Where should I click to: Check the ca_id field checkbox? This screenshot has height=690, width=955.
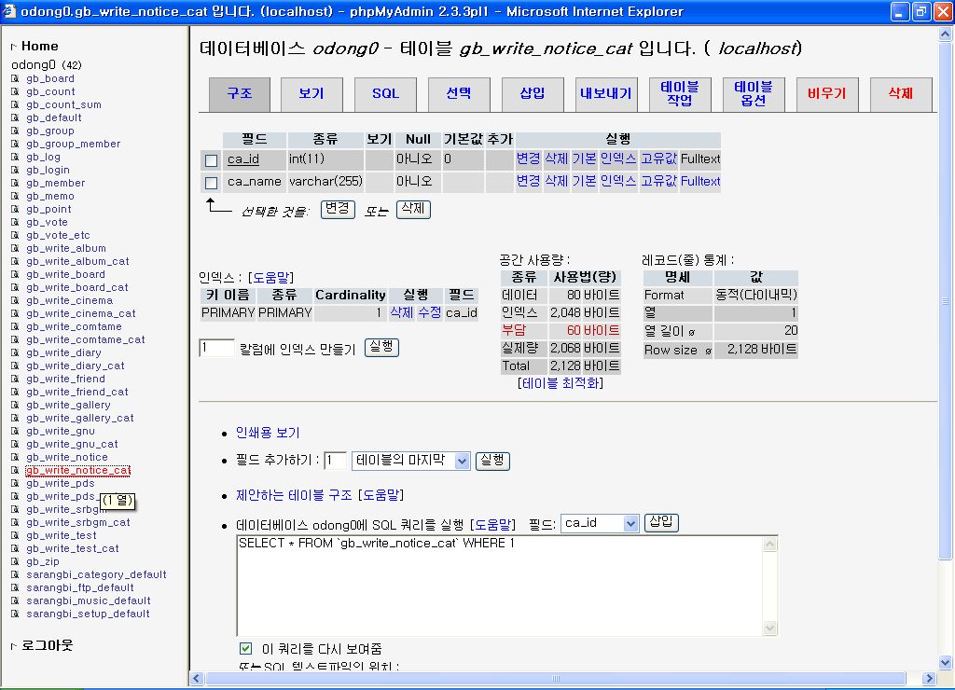pos(211,160)
